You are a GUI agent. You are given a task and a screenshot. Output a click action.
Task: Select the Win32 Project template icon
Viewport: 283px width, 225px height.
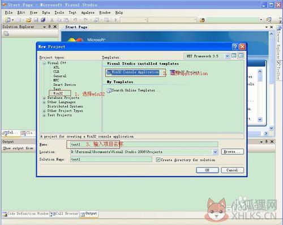tap(173, 72)
